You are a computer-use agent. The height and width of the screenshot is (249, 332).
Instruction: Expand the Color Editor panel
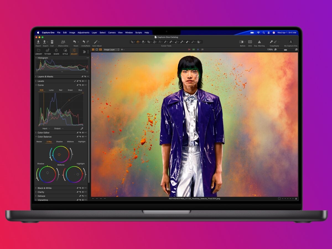click(36, 133)
